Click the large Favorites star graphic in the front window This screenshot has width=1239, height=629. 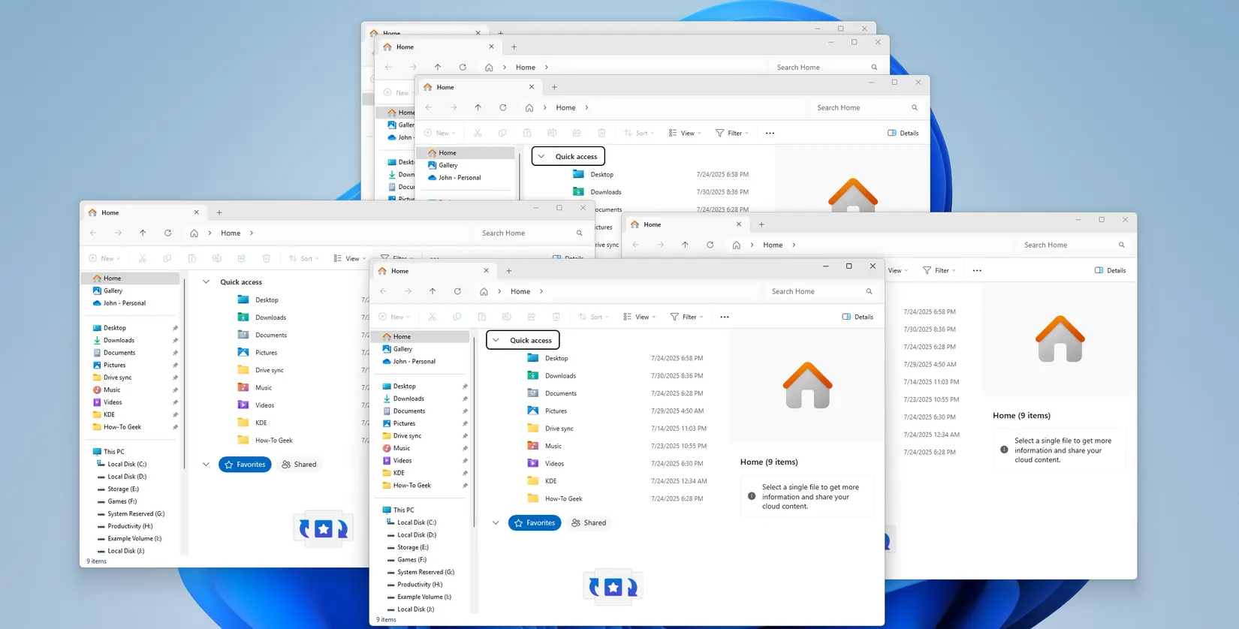(x=613, y=587)
